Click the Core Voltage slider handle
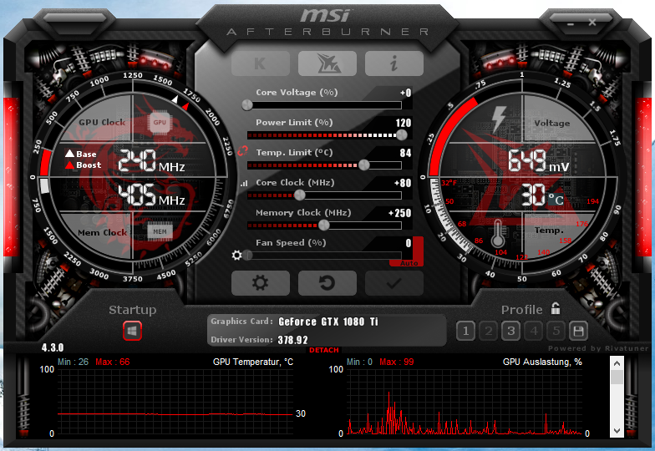 click(x=247, y=105)
